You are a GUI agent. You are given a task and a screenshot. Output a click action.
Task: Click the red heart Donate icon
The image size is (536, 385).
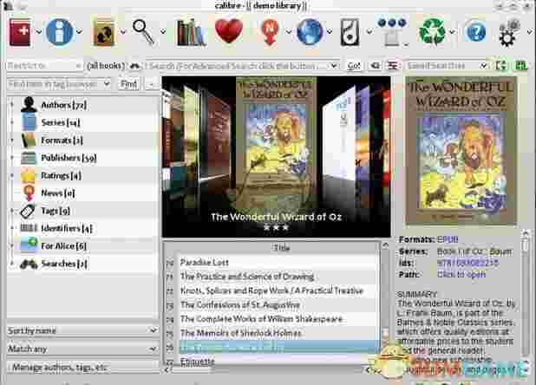click(x=229, y=30)
